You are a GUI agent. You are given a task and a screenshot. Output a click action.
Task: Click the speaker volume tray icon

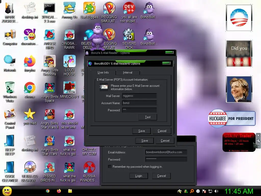tap(216, 191)
